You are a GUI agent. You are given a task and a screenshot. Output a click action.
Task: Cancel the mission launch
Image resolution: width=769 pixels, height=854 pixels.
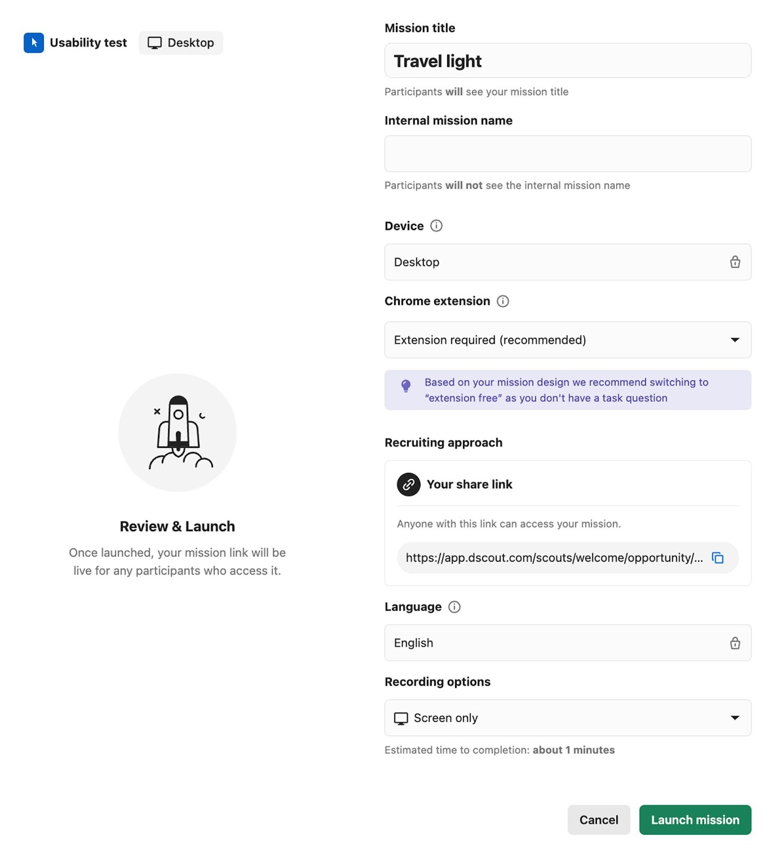(598, 820)
